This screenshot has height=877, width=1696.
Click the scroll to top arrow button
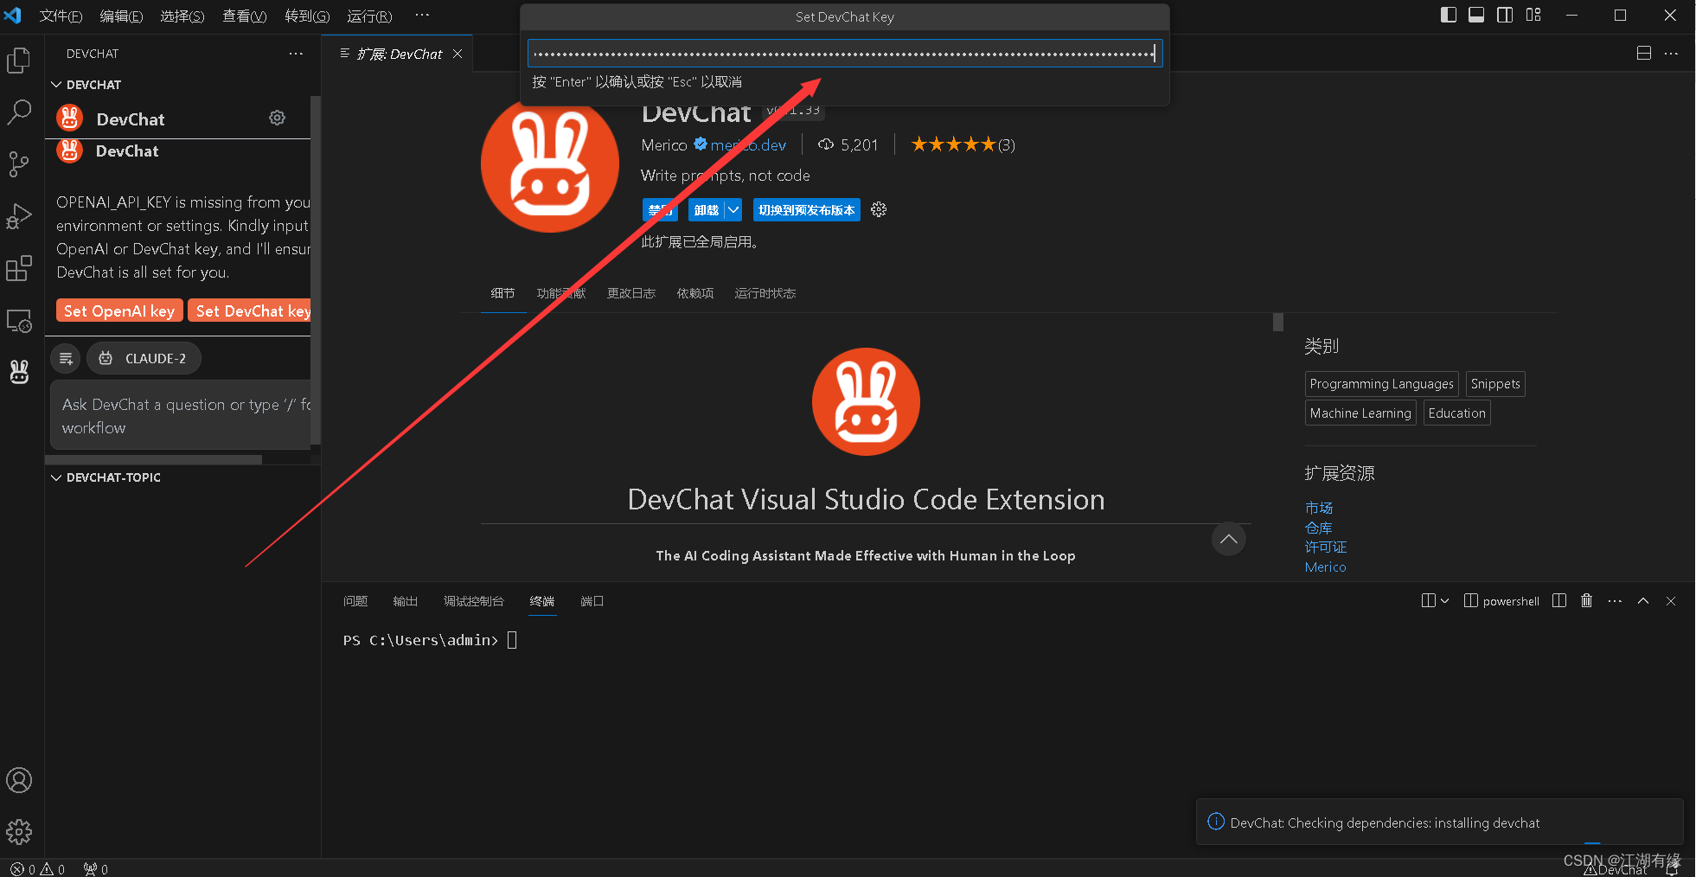click(x=1229, y=540)
